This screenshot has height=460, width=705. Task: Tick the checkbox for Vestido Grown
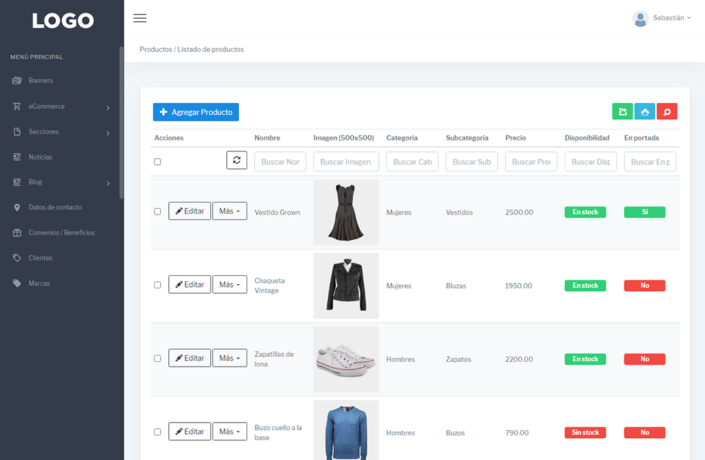(x=157, y=212)
